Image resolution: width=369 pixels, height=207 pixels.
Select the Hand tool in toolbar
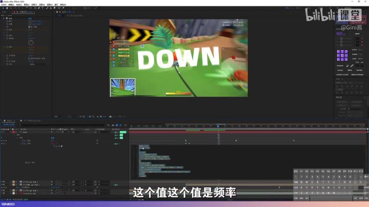(7, 8)
